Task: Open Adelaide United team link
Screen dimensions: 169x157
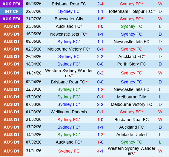Action: [x=131, y=135]
